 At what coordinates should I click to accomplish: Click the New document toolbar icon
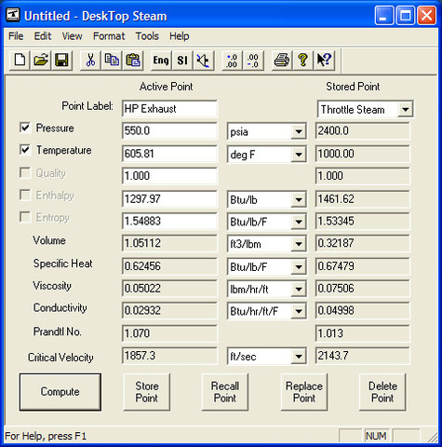tap(20, 60)
